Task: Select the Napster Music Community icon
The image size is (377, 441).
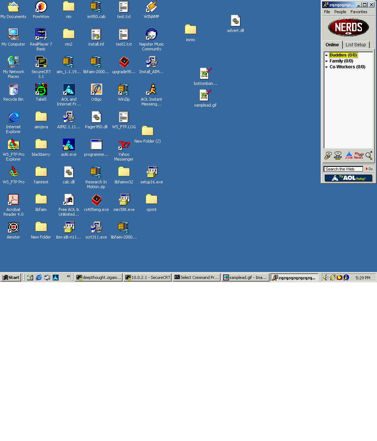Action: tap(151, 40)
